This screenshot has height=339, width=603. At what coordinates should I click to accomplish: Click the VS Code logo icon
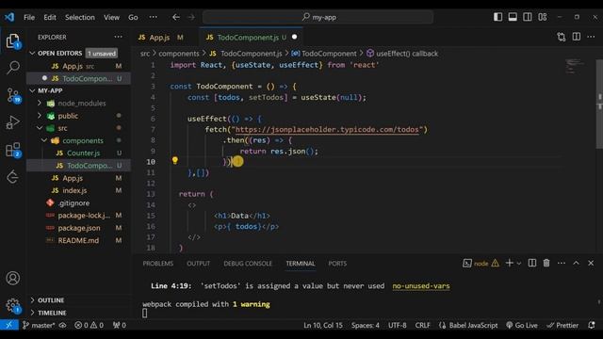coord(9,17)
